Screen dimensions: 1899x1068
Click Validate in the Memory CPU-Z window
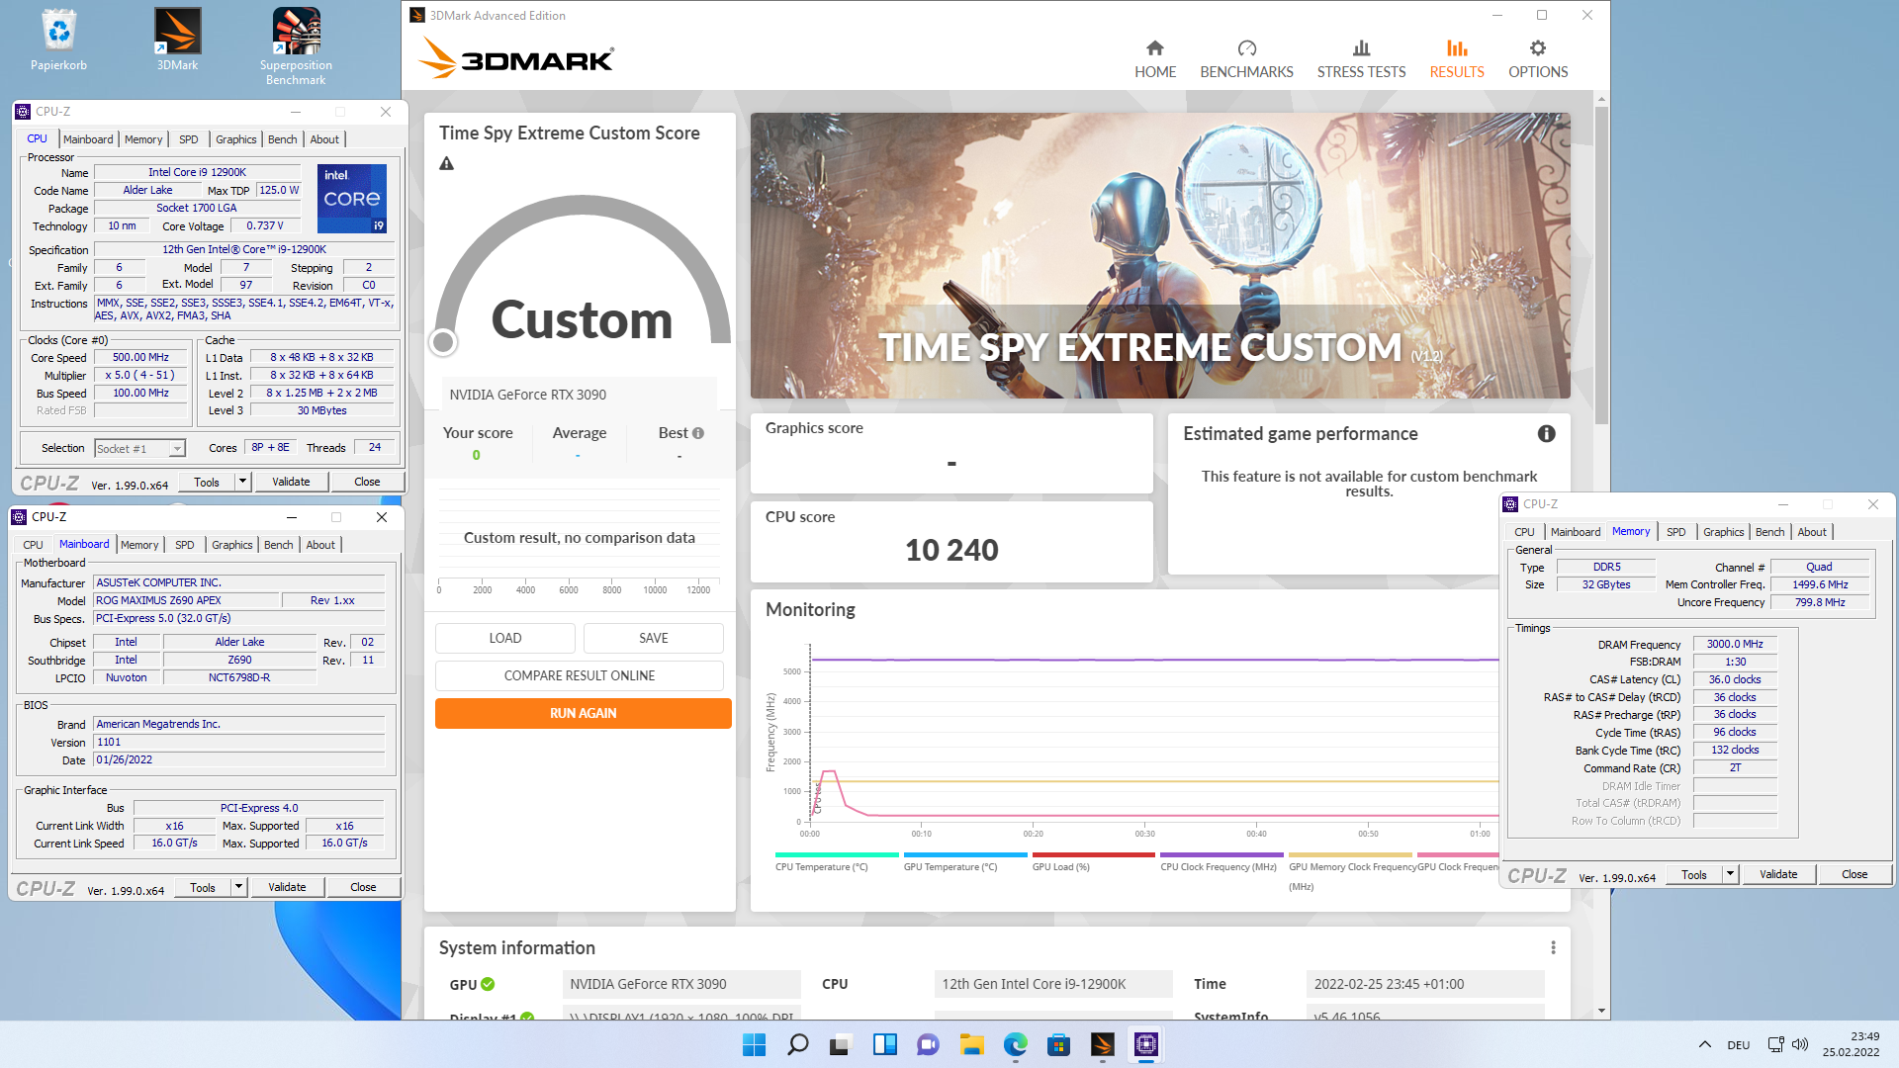tap(1778, 874)
